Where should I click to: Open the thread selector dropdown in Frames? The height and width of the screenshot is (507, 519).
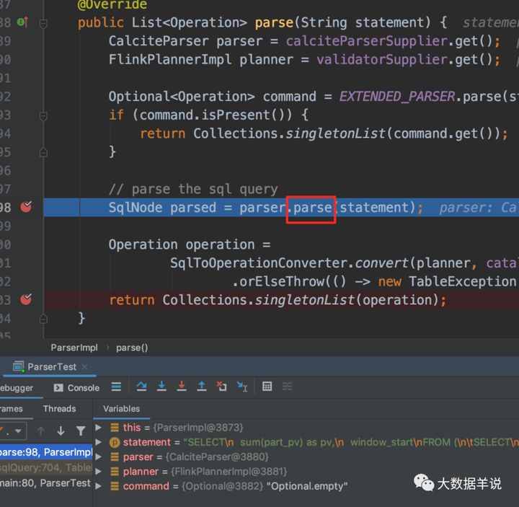12,431
